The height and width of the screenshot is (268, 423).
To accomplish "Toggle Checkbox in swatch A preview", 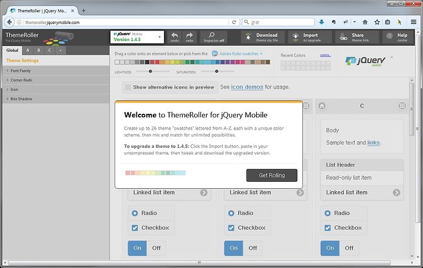I will coord(135,228).
